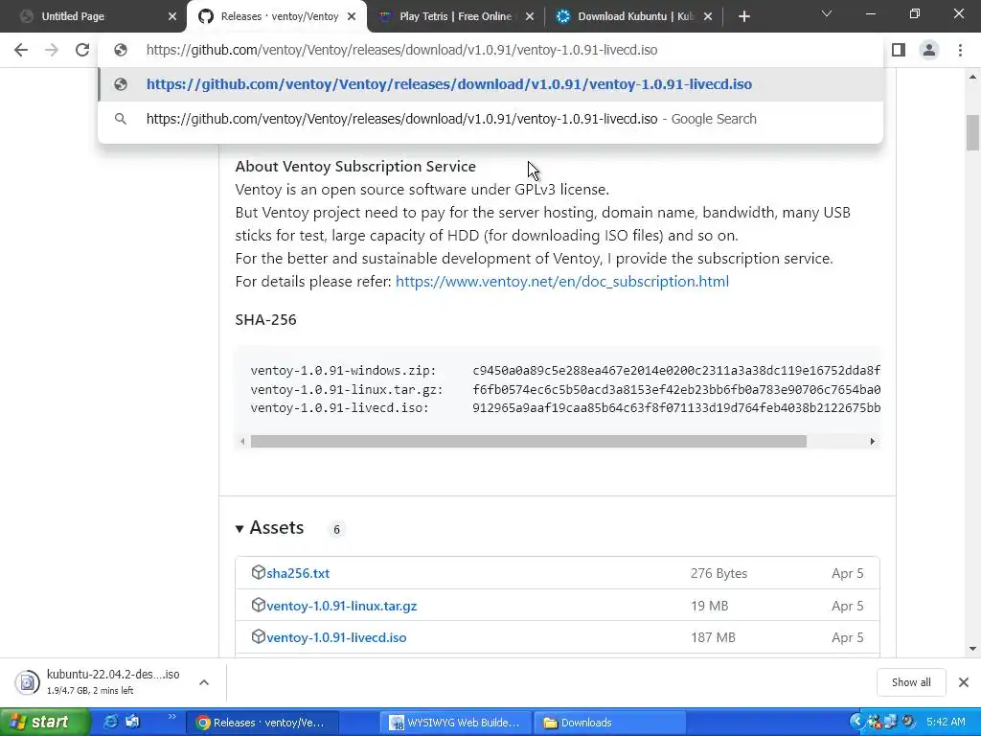Image resolution: width=981 pixels, height=736 pixels.
Task: Launch Internet Explorer from Quick Launch
Action: coord(111,722)
